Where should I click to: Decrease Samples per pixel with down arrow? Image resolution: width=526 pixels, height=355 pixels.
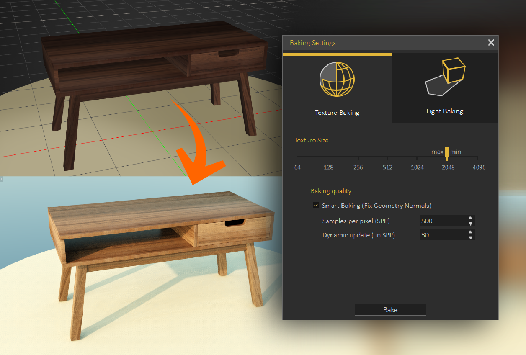tap(471, 223)
